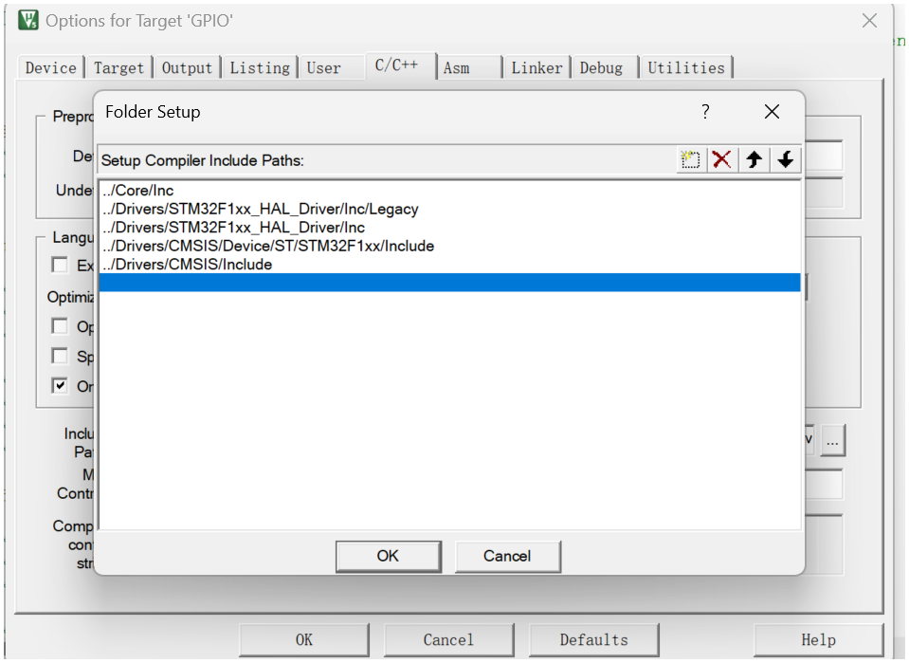Click OK in Options for Target
This screenshot has width=909, height=663.
point(303,640)
